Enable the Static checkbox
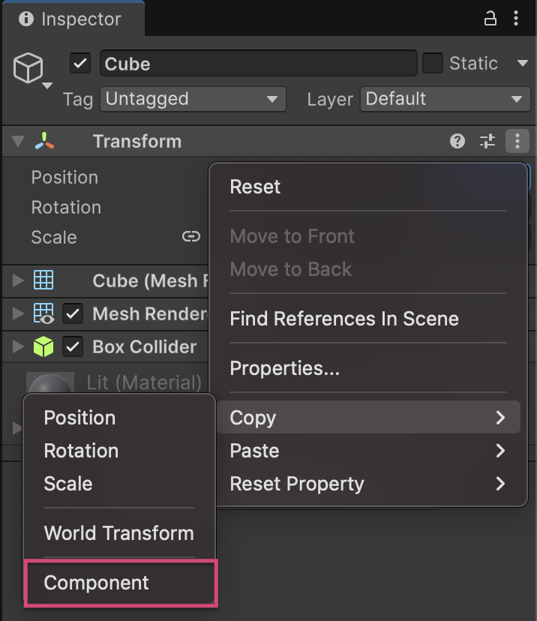 [433, 64]
